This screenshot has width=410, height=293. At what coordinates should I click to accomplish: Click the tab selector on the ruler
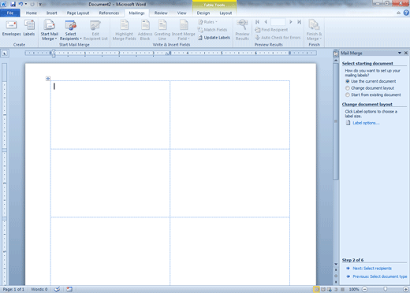pos(5,54)
